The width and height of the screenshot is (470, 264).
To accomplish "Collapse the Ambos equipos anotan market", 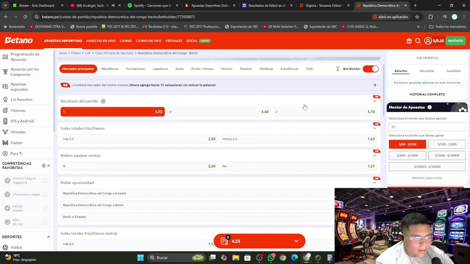I will coord(375,155).
